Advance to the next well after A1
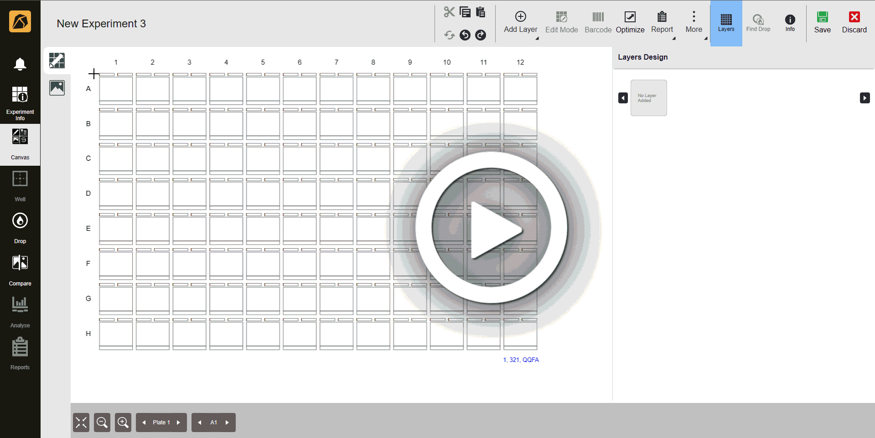 (x=228, y=423)
